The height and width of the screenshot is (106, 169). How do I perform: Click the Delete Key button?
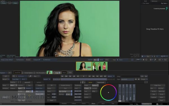coord(161,91)
